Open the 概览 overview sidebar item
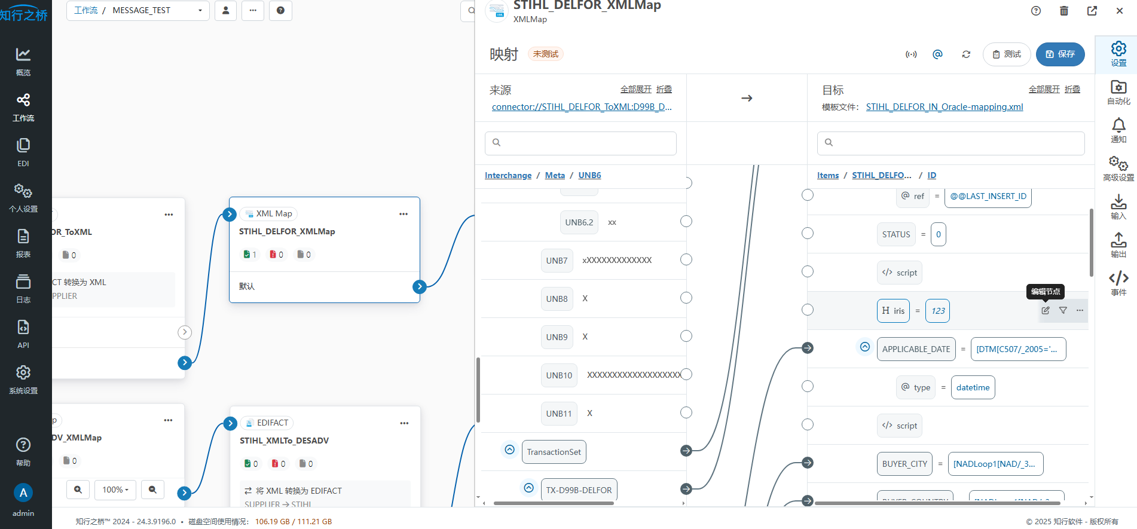This screenshot has width=1137, height=529. (23, 62)
